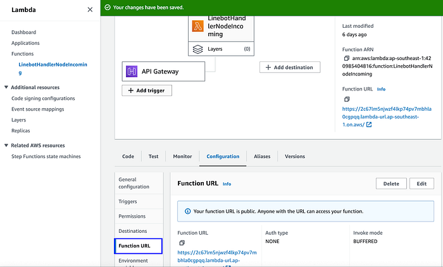Click the Layers stack icon in diagram
Image resolution: width=443 pixels, height=267 pixels.
tap(197, 49)
